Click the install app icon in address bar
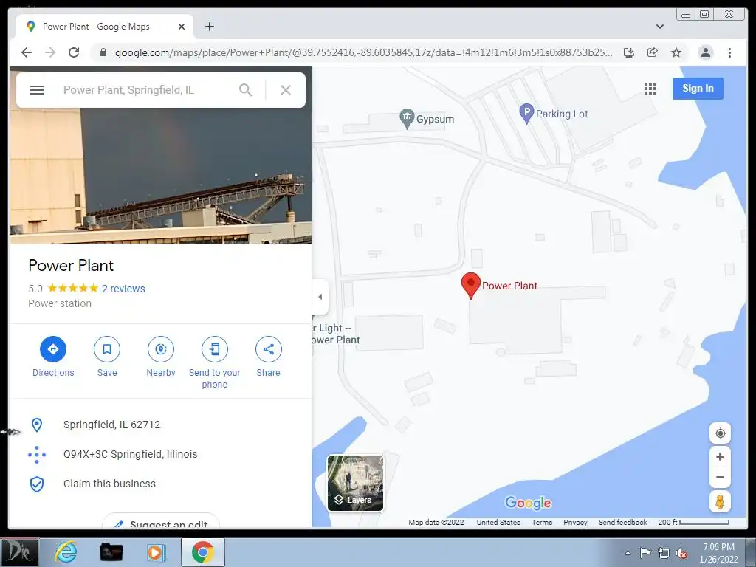 629,52
